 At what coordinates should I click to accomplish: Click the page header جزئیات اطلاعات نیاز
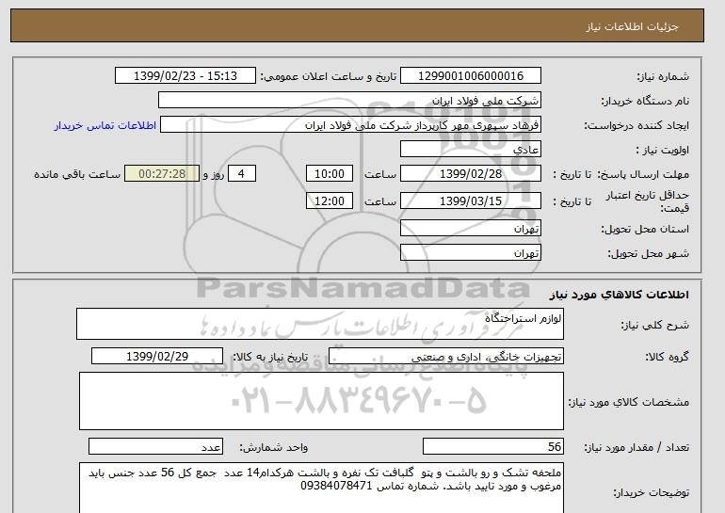(x=632, y=26)
